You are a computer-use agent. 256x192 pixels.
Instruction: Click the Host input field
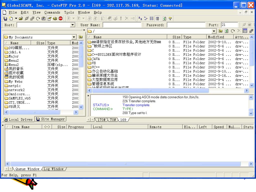pyautogui.click(x=44, y=25)
